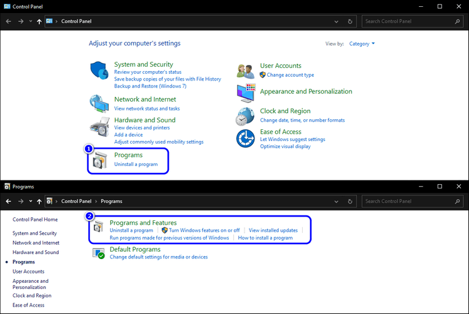Open View network status and tasks
The image size is (469, 314).
coord(147,109)
